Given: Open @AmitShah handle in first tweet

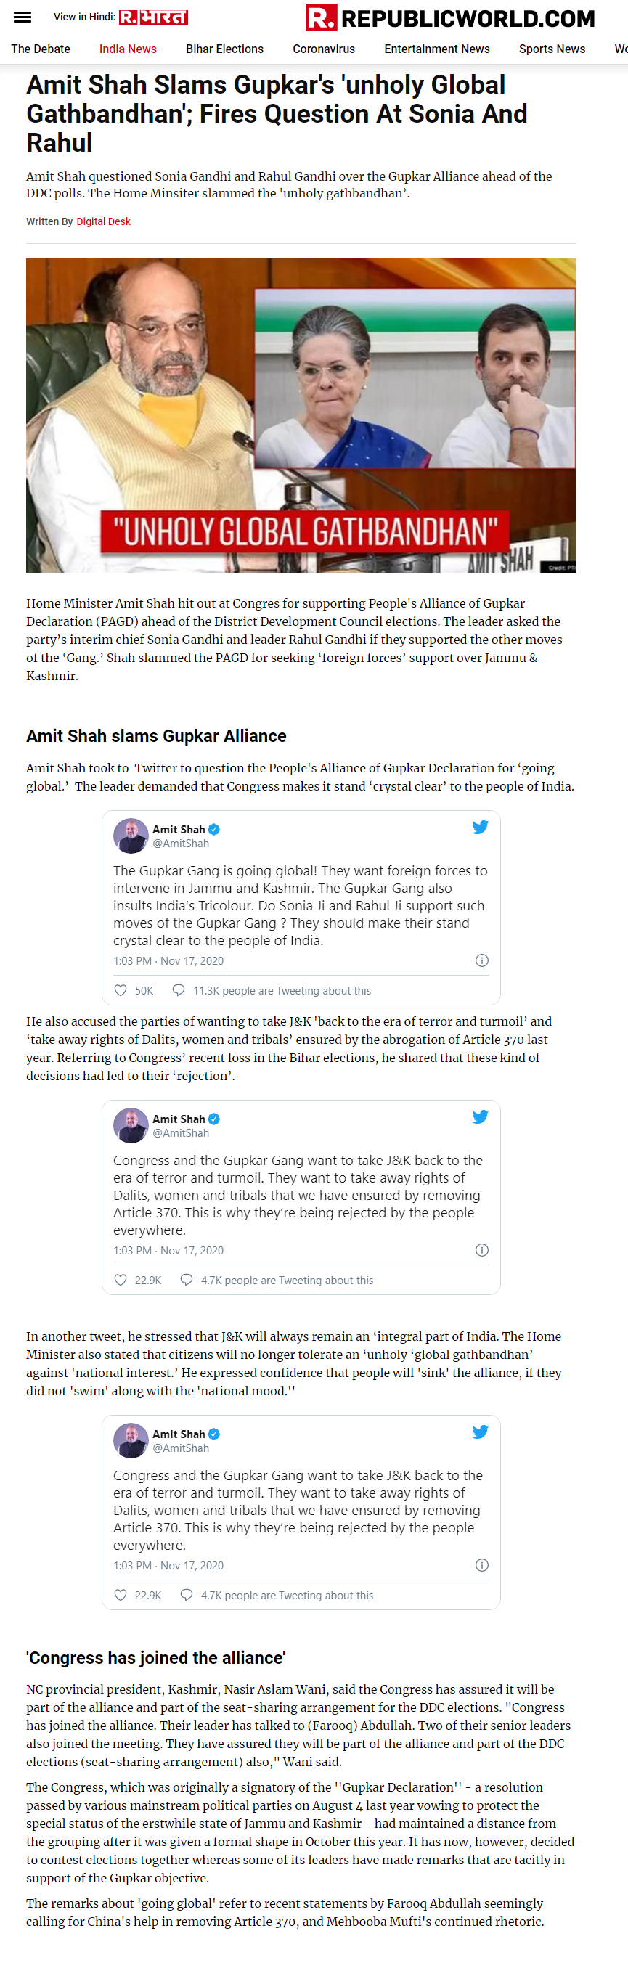Looking at the screenshot, I should click(181, 844).
